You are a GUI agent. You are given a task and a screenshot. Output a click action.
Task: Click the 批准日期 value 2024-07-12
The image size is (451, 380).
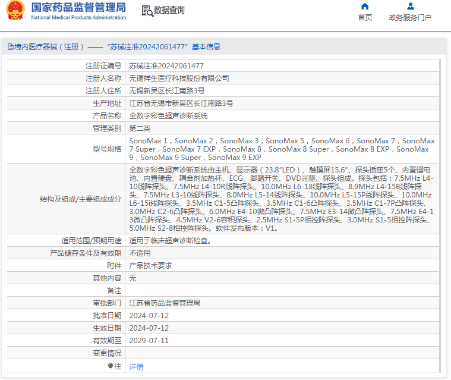(x=149, y=316)
